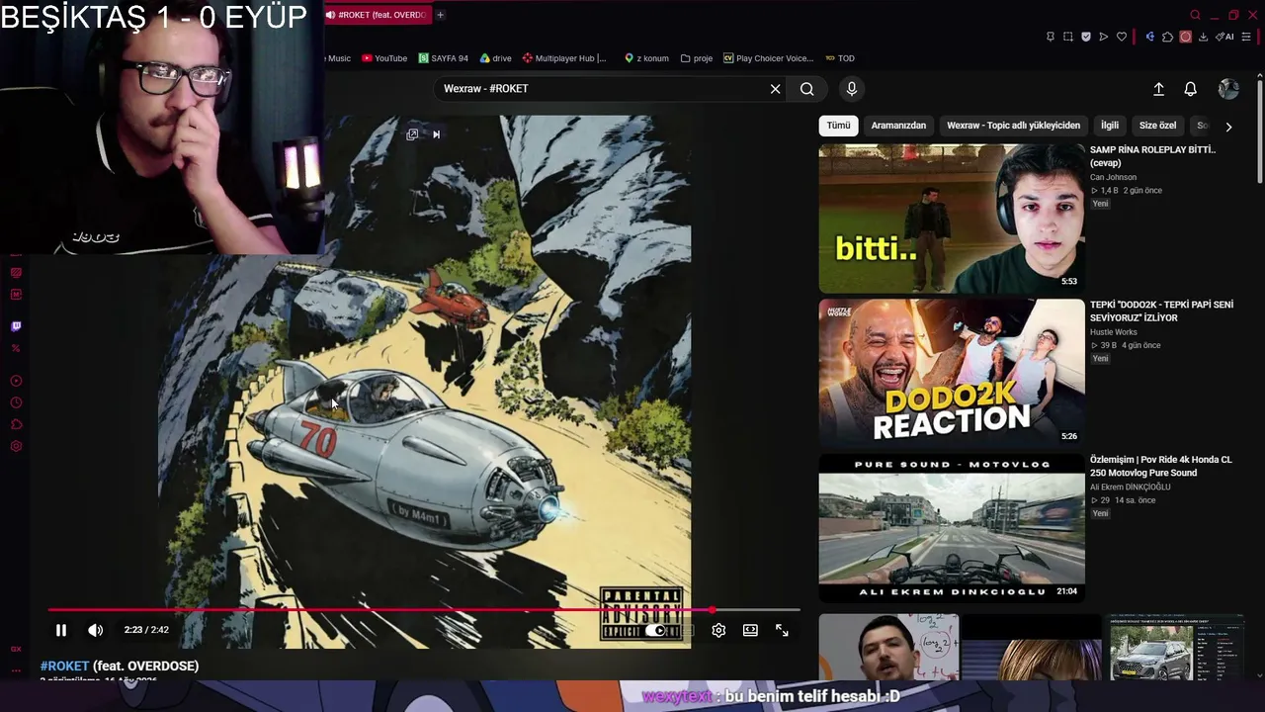
Task: Open the extensions puzzle icon in toolbar
Action: 1167,37
